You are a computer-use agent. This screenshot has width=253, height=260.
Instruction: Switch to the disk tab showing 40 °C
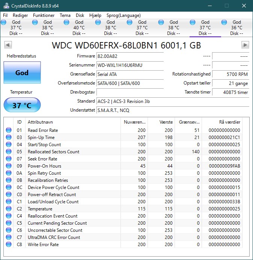[79, 28]
